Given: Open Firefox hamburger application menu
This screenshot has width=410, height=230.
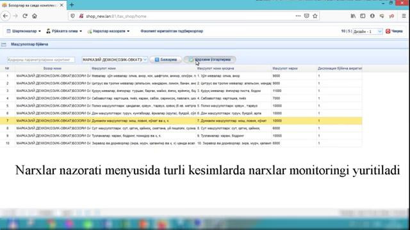Looking at the screenshot, I should [x=404, y=16].
